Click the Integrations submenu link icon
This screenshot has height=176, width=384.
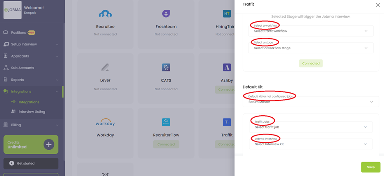pos(14,102)
